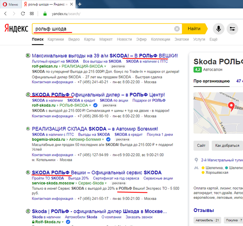Viewport: 243px width, 226px height.
Task: Click the Skoda favicon beside service-skoda.moscow result
Action: tap(28, 172)
